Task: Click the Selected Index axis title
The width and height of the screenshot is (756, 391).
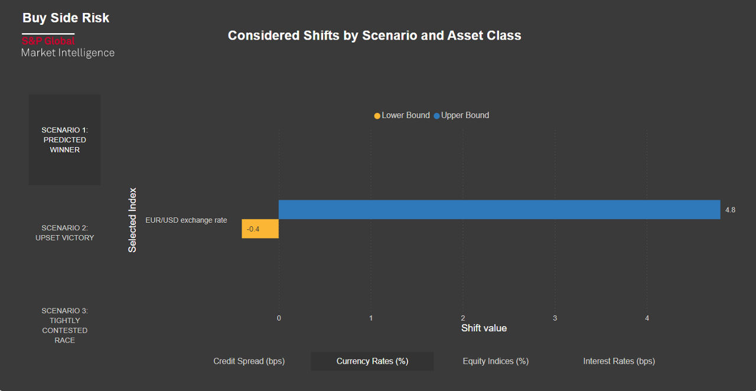Action: pos(132,220)
